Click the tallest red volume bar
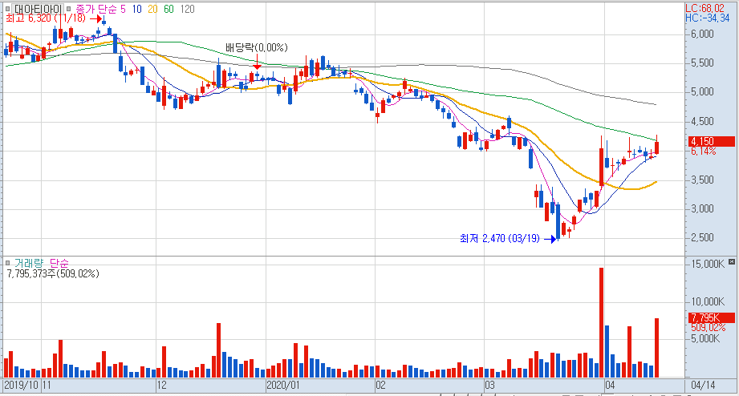The image size is (739, 396). [x=601, y=322]
